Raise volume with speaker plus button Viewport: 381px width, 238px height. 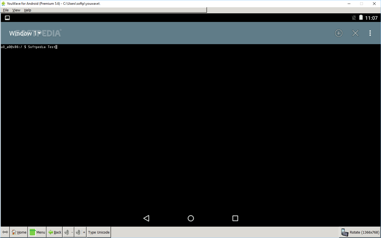(x=80, y=232)
